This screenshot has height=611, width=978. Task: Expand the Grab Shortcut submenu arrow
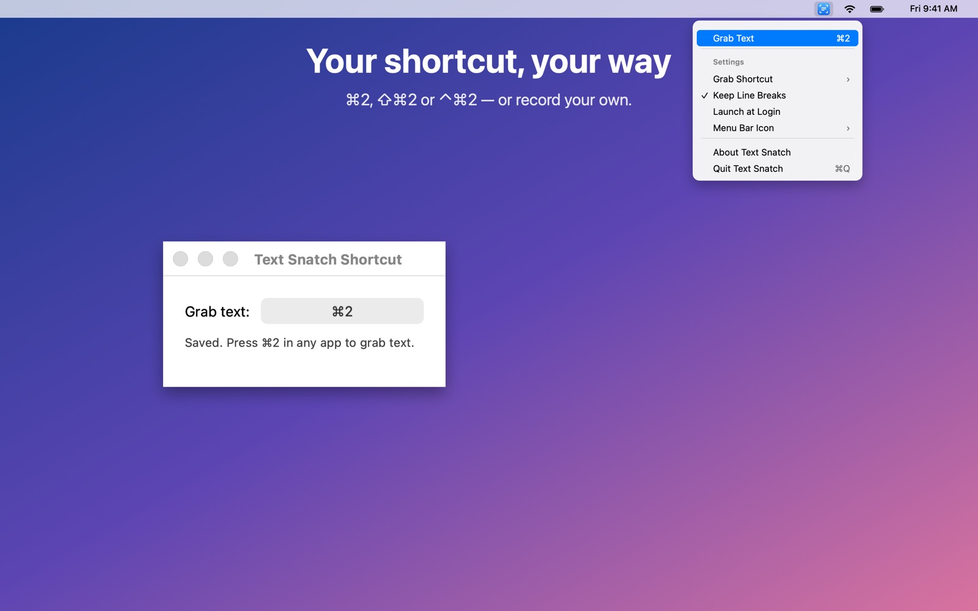tap(848, 79)
